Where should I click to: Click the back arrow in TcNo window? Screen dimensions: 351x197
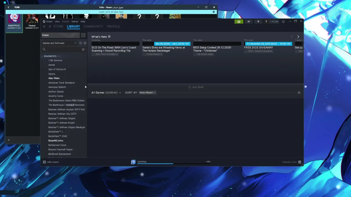tap(8, 7)
